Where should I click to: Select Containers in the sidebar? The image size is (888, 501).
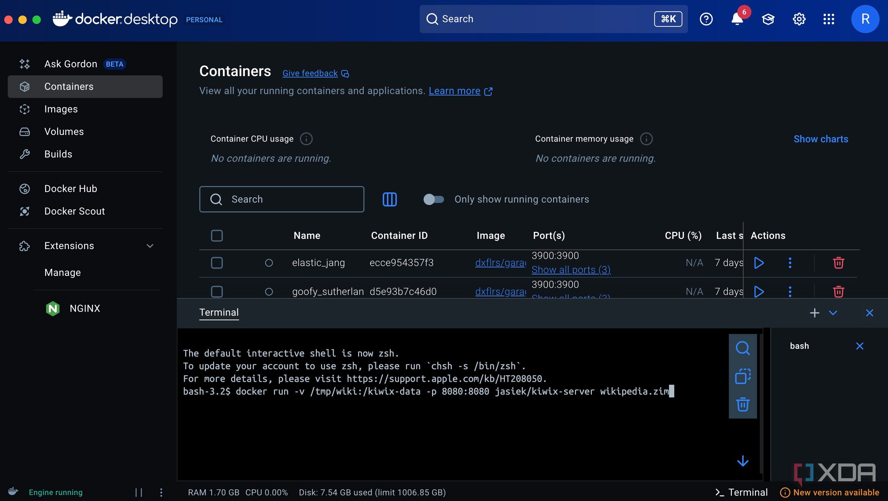[x=85, y=87]
